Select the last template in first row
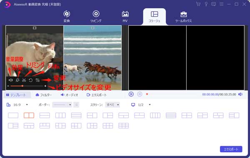250x158 pixels. [x=234, y=115]
